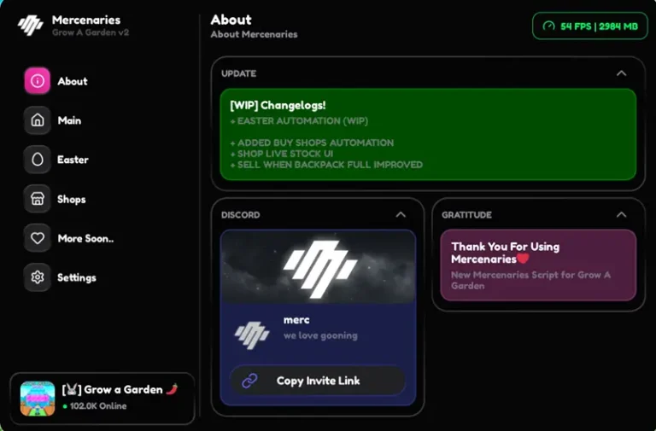Click the merc server name
Viewport: 656px width, 431px height.
click(x=296, y=320)
